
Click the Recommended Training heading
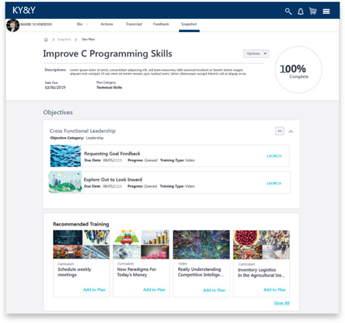81,224
